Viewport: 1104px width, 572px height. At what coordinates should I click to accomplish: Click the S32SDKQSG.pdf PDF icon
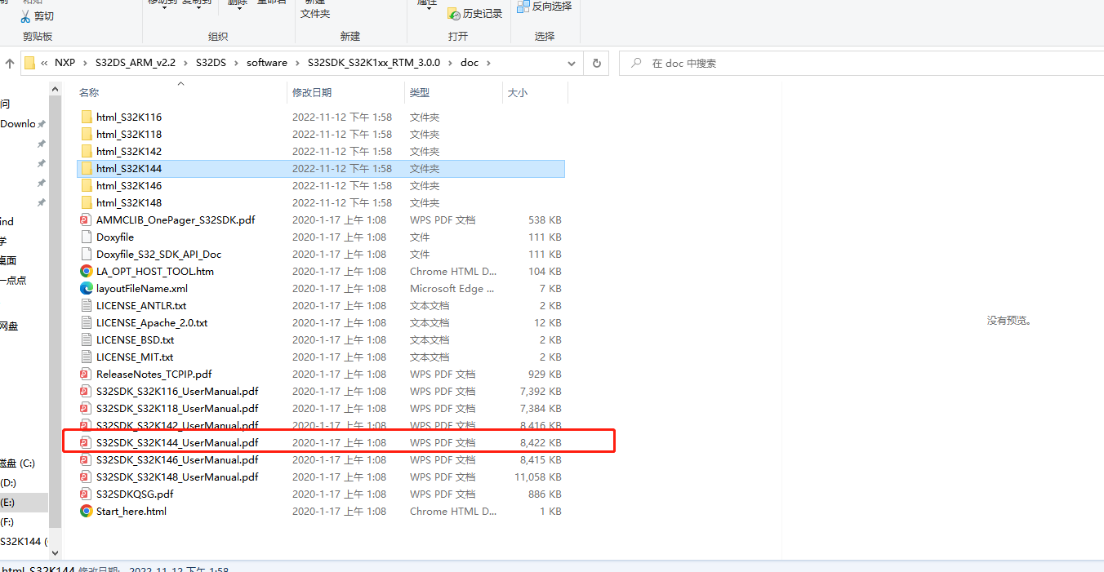[87, 494]
